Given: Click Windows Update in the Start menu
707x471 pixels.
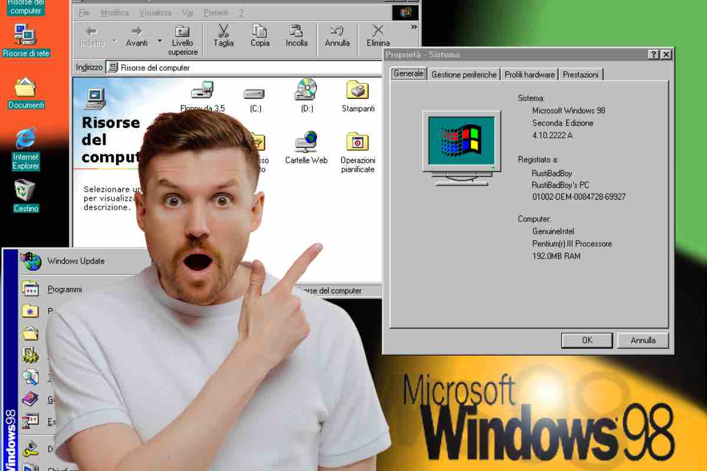Looking at the screenshot, I should pos(76,261).
